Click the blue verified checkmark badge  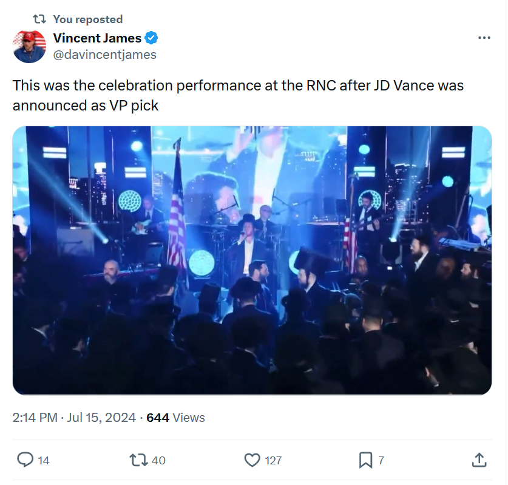click(x=151, y=38)
